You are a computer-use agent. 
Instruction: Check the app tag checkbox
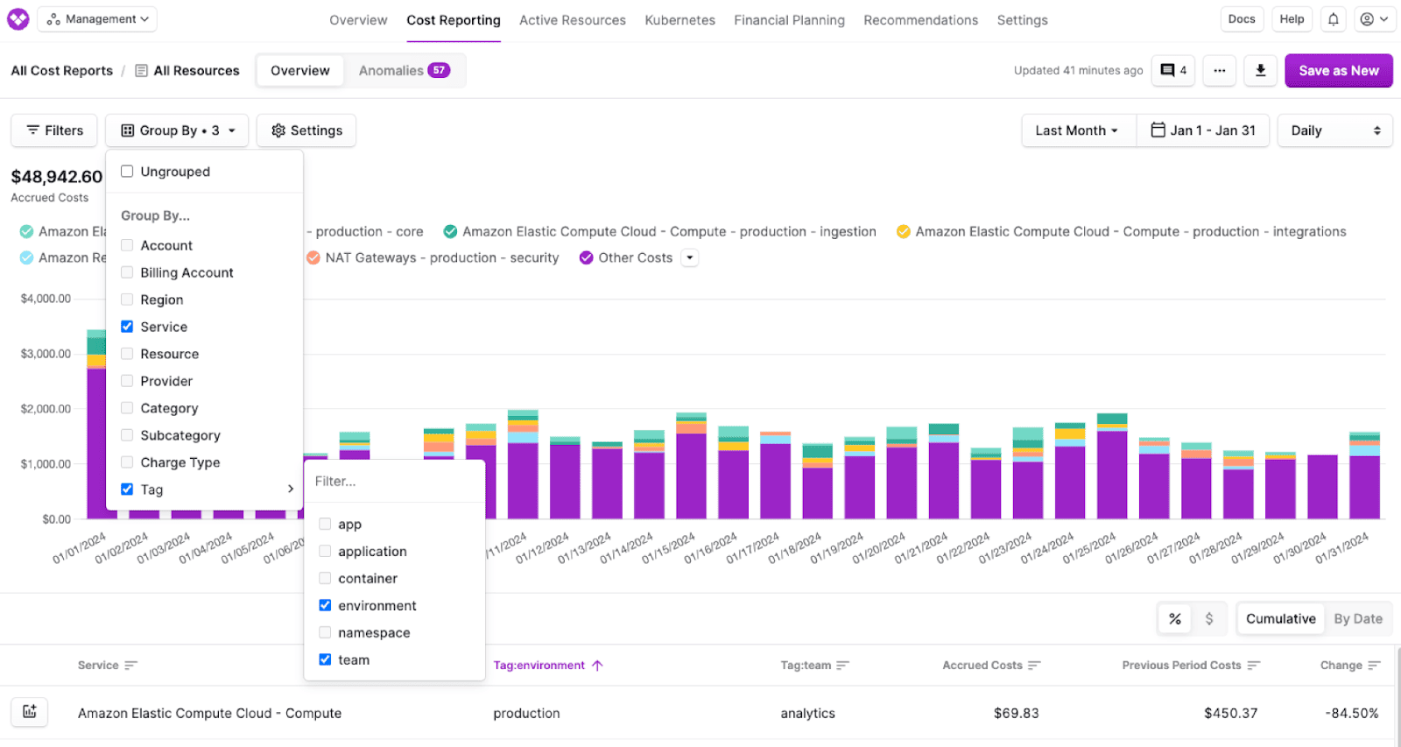(325, 524)
